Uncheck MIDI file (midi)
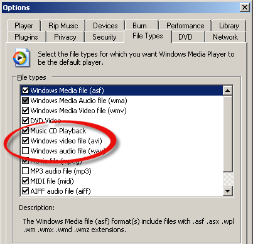253x244 pixels. coord(25,181)
